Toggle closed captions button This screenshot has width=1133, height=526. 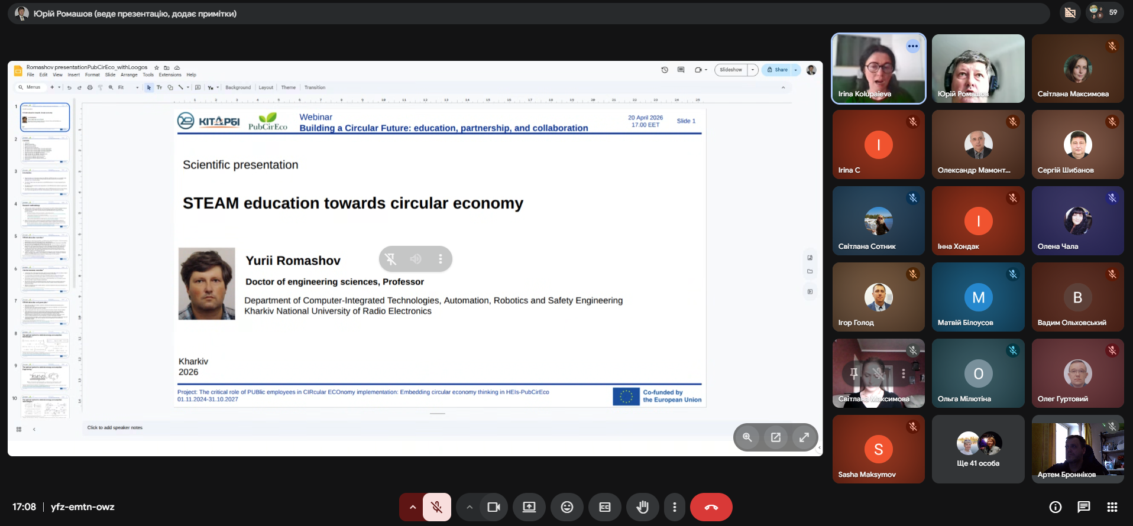604,507
